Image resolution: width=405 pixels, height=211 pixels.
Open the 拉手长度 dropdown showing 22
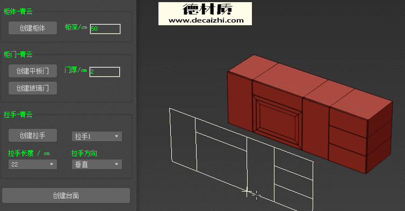[x=33, y=164]
